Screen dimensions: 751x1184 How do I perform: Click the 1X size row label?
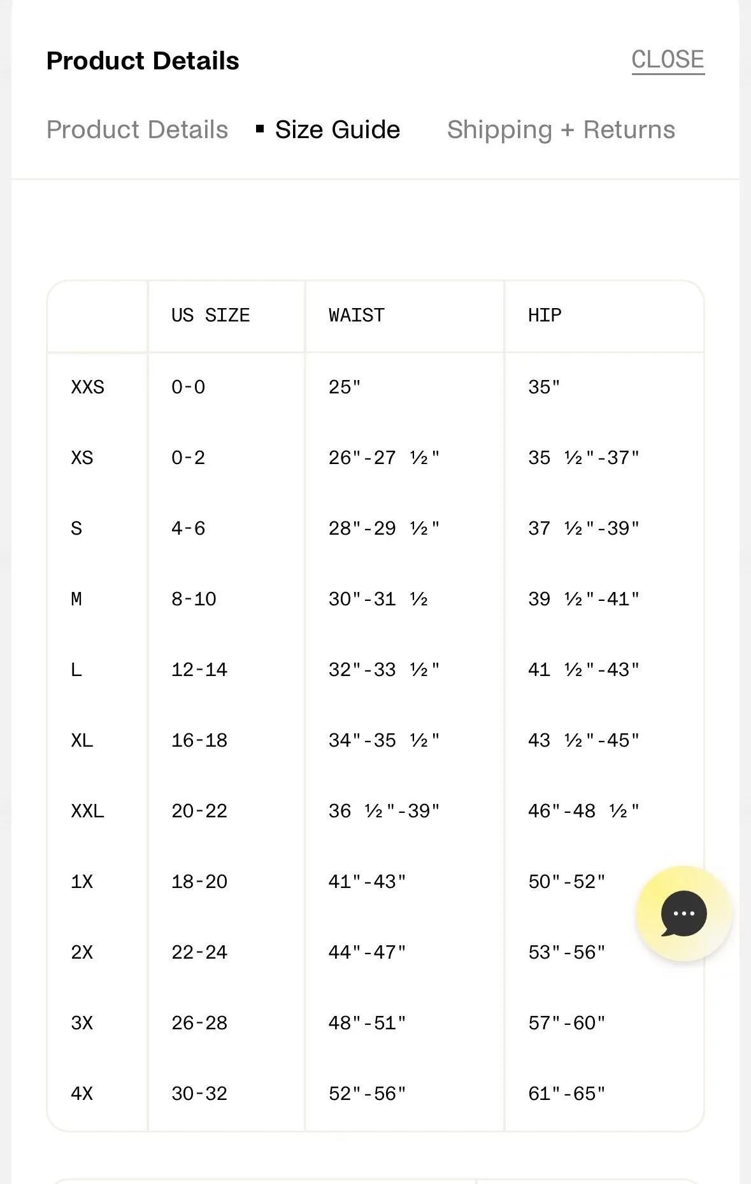coord(82,882)
